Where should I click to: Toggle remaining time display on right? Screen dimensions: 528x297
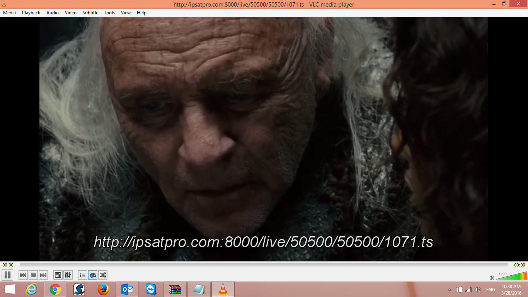pos(519,265)
